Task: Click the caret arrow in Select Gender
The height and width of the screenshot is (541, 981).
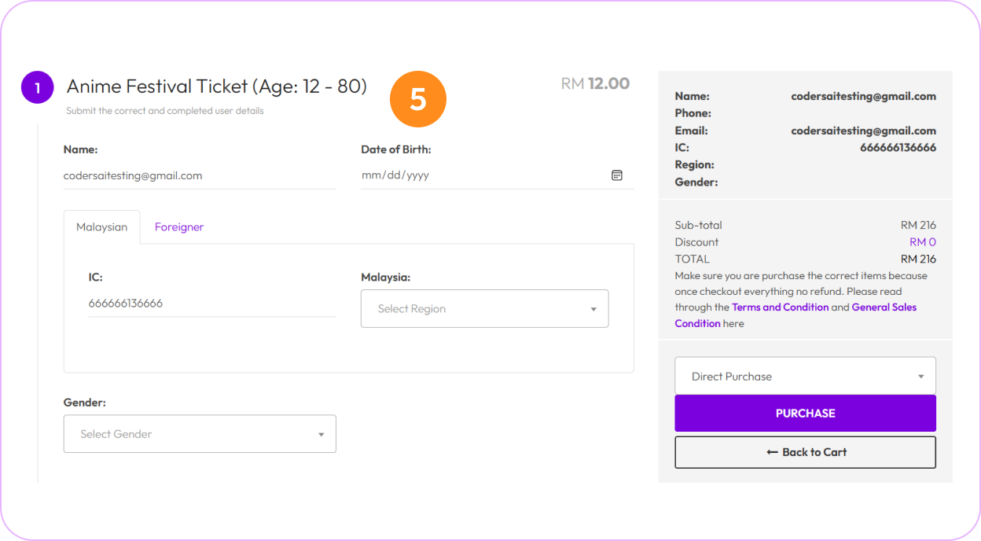Action: 321,434
